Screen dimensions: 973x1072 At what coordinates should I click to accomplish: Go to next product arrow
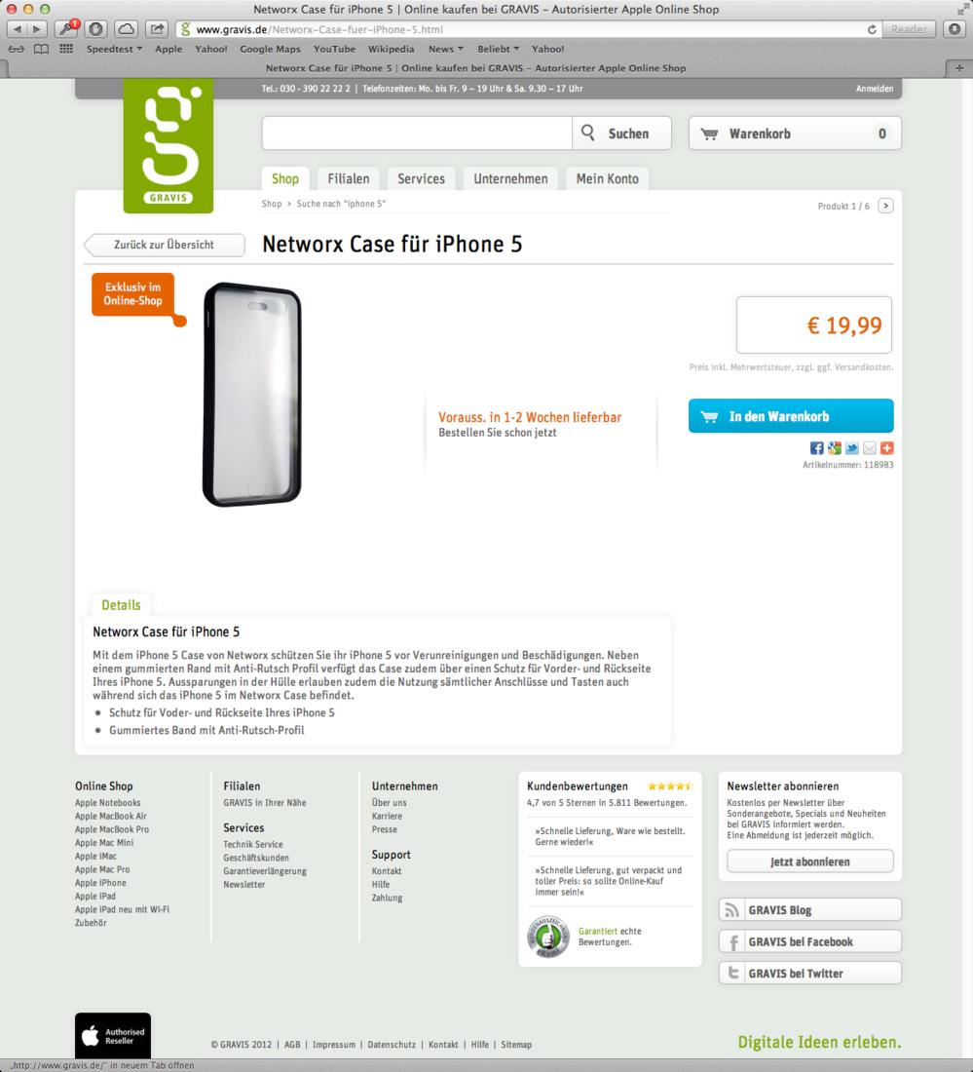coord(885,206)
